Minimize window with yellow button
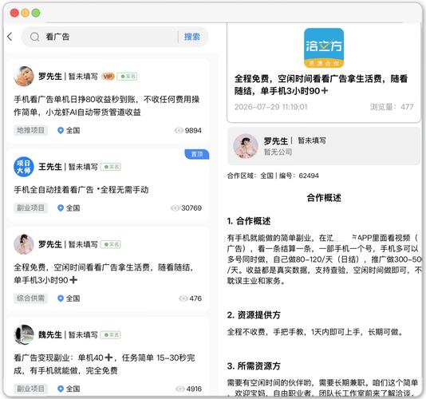This screenshot has height=399, width=426. pos(26,13)
